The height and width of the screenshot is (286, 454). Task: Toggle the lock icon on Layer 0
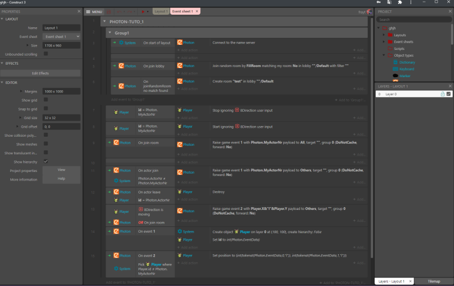443,94
